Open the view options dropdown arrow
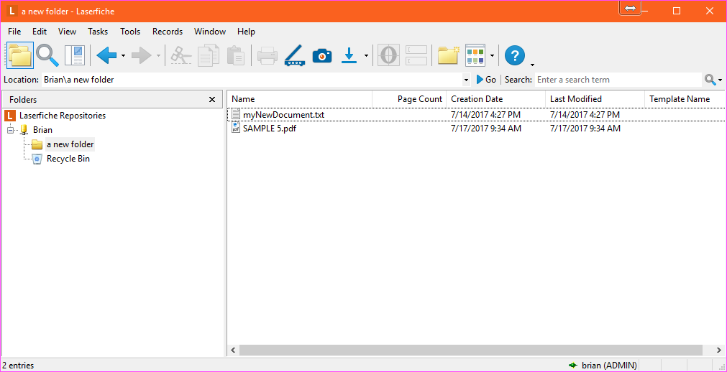Image resolution: width=727 pixels, height=372 pixels. [x=492, y=55]
